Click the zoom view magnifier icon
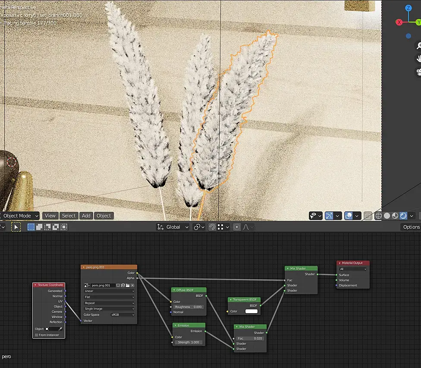 418,46
